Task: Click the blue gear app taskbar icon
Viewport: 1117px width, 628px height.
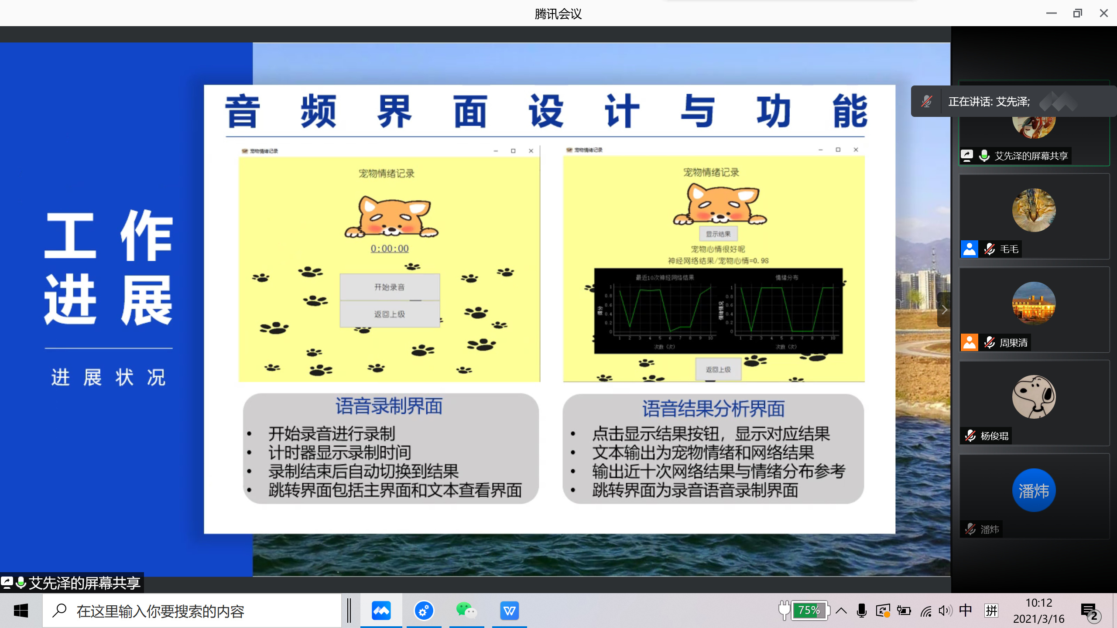Action: tap(423, 611)
